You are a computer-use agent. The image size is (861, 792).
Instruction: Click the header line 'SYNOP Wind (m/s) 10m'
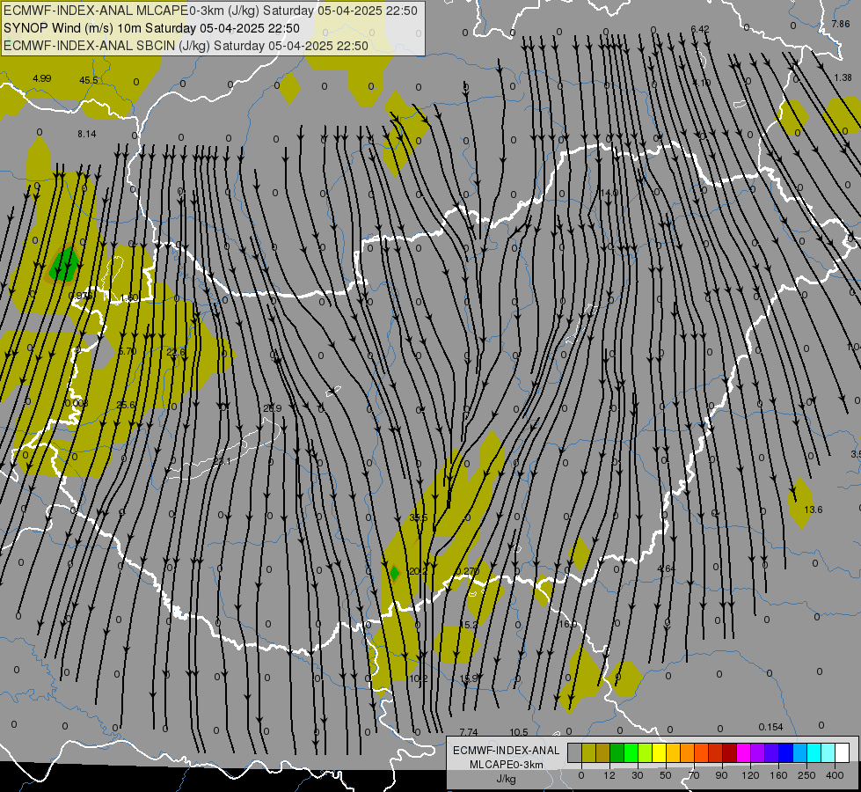(73, 28)
